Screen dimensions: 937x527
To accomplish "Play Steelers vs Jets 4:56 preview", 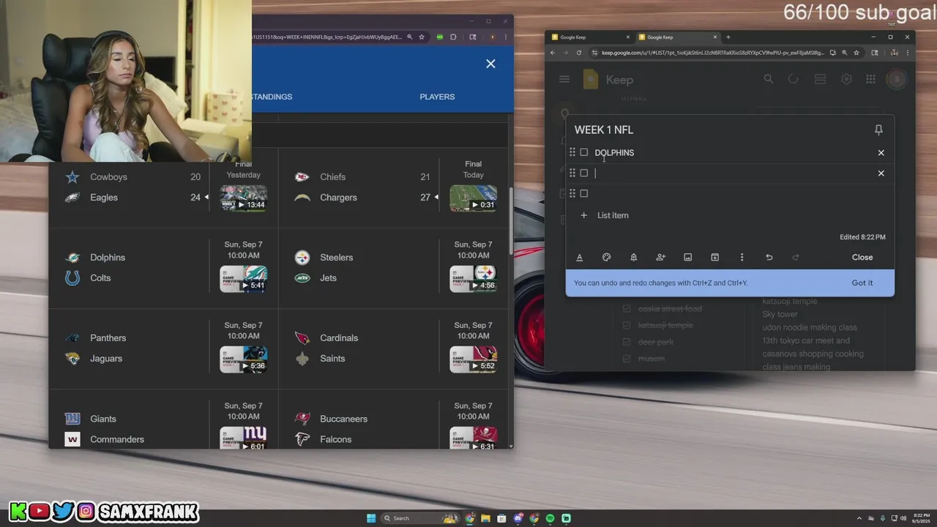I will click(473, 279).
